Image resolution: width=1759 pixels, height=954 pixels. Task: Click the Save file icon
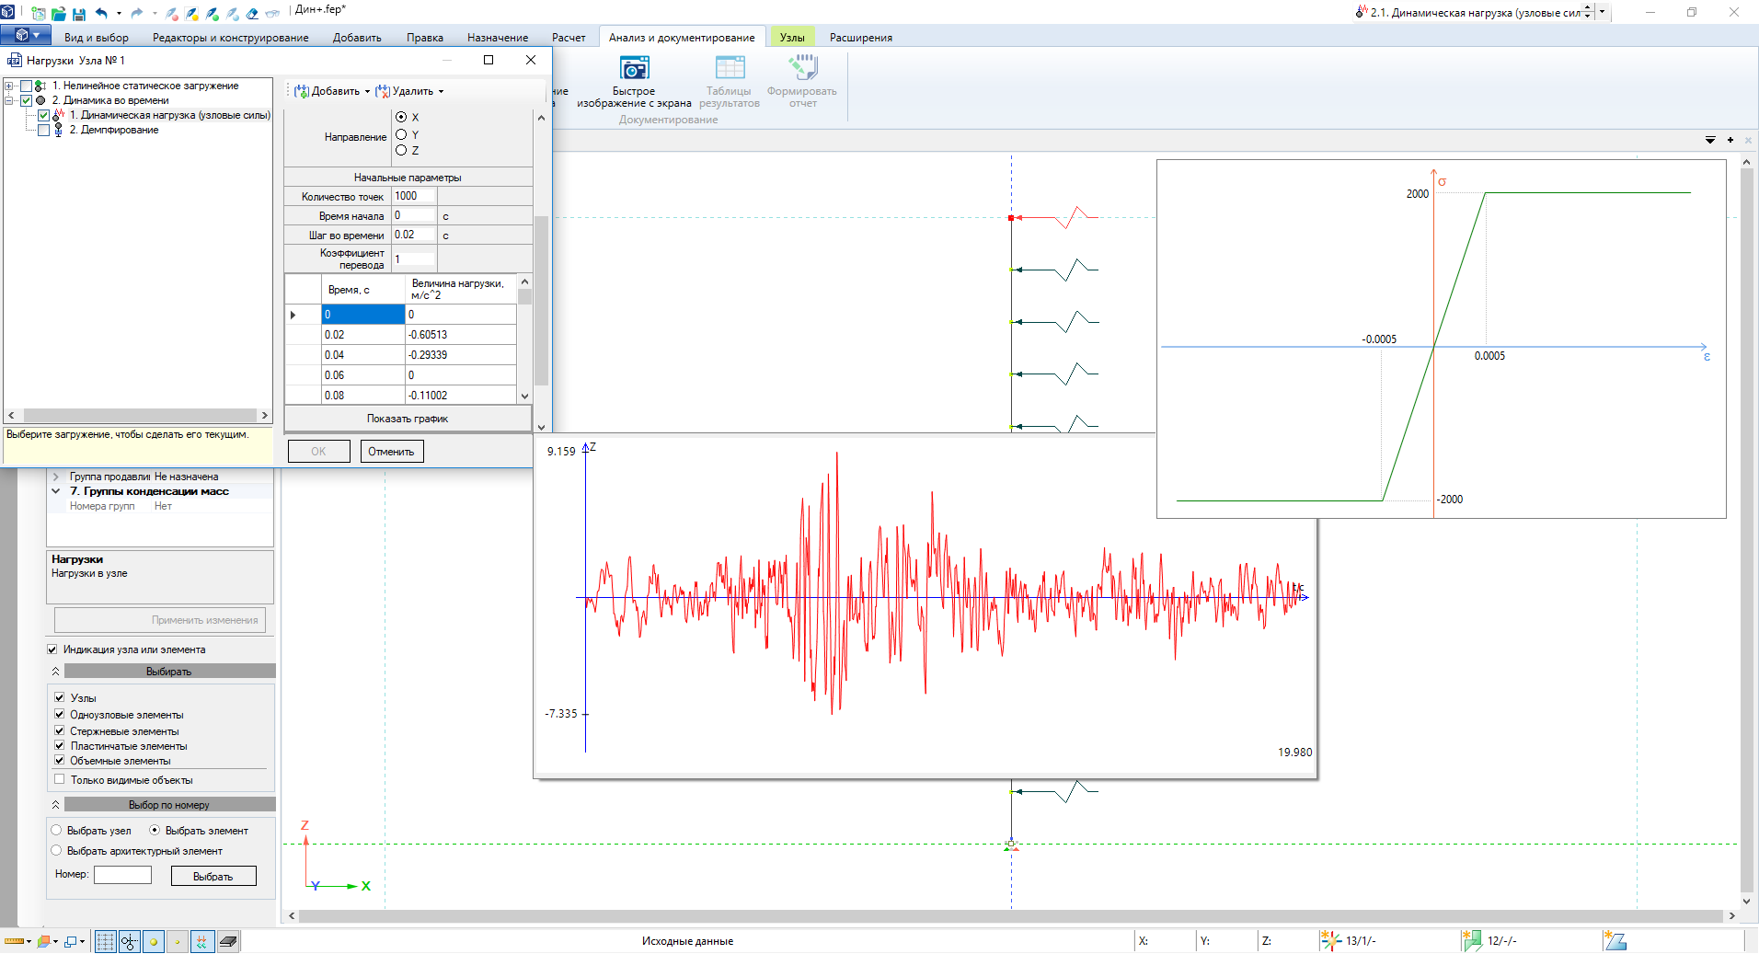[x=79, y=14]
